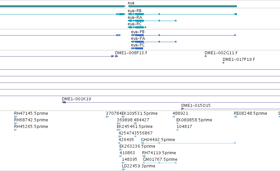Open EST GH04492.5prime

tap(158, 140)
